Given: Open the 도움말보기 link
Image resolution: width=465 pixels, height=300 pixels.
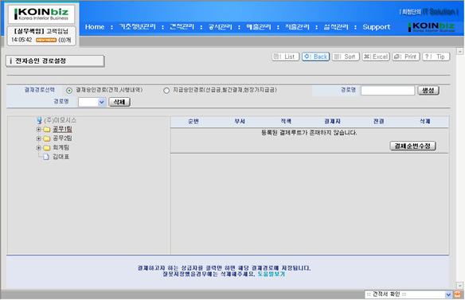Looking at the screenshot, I should [x=271, y=275].
